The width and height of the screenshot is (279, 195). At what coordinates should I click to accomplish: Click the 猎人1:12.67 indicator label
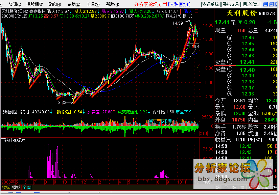click(60, 11)
